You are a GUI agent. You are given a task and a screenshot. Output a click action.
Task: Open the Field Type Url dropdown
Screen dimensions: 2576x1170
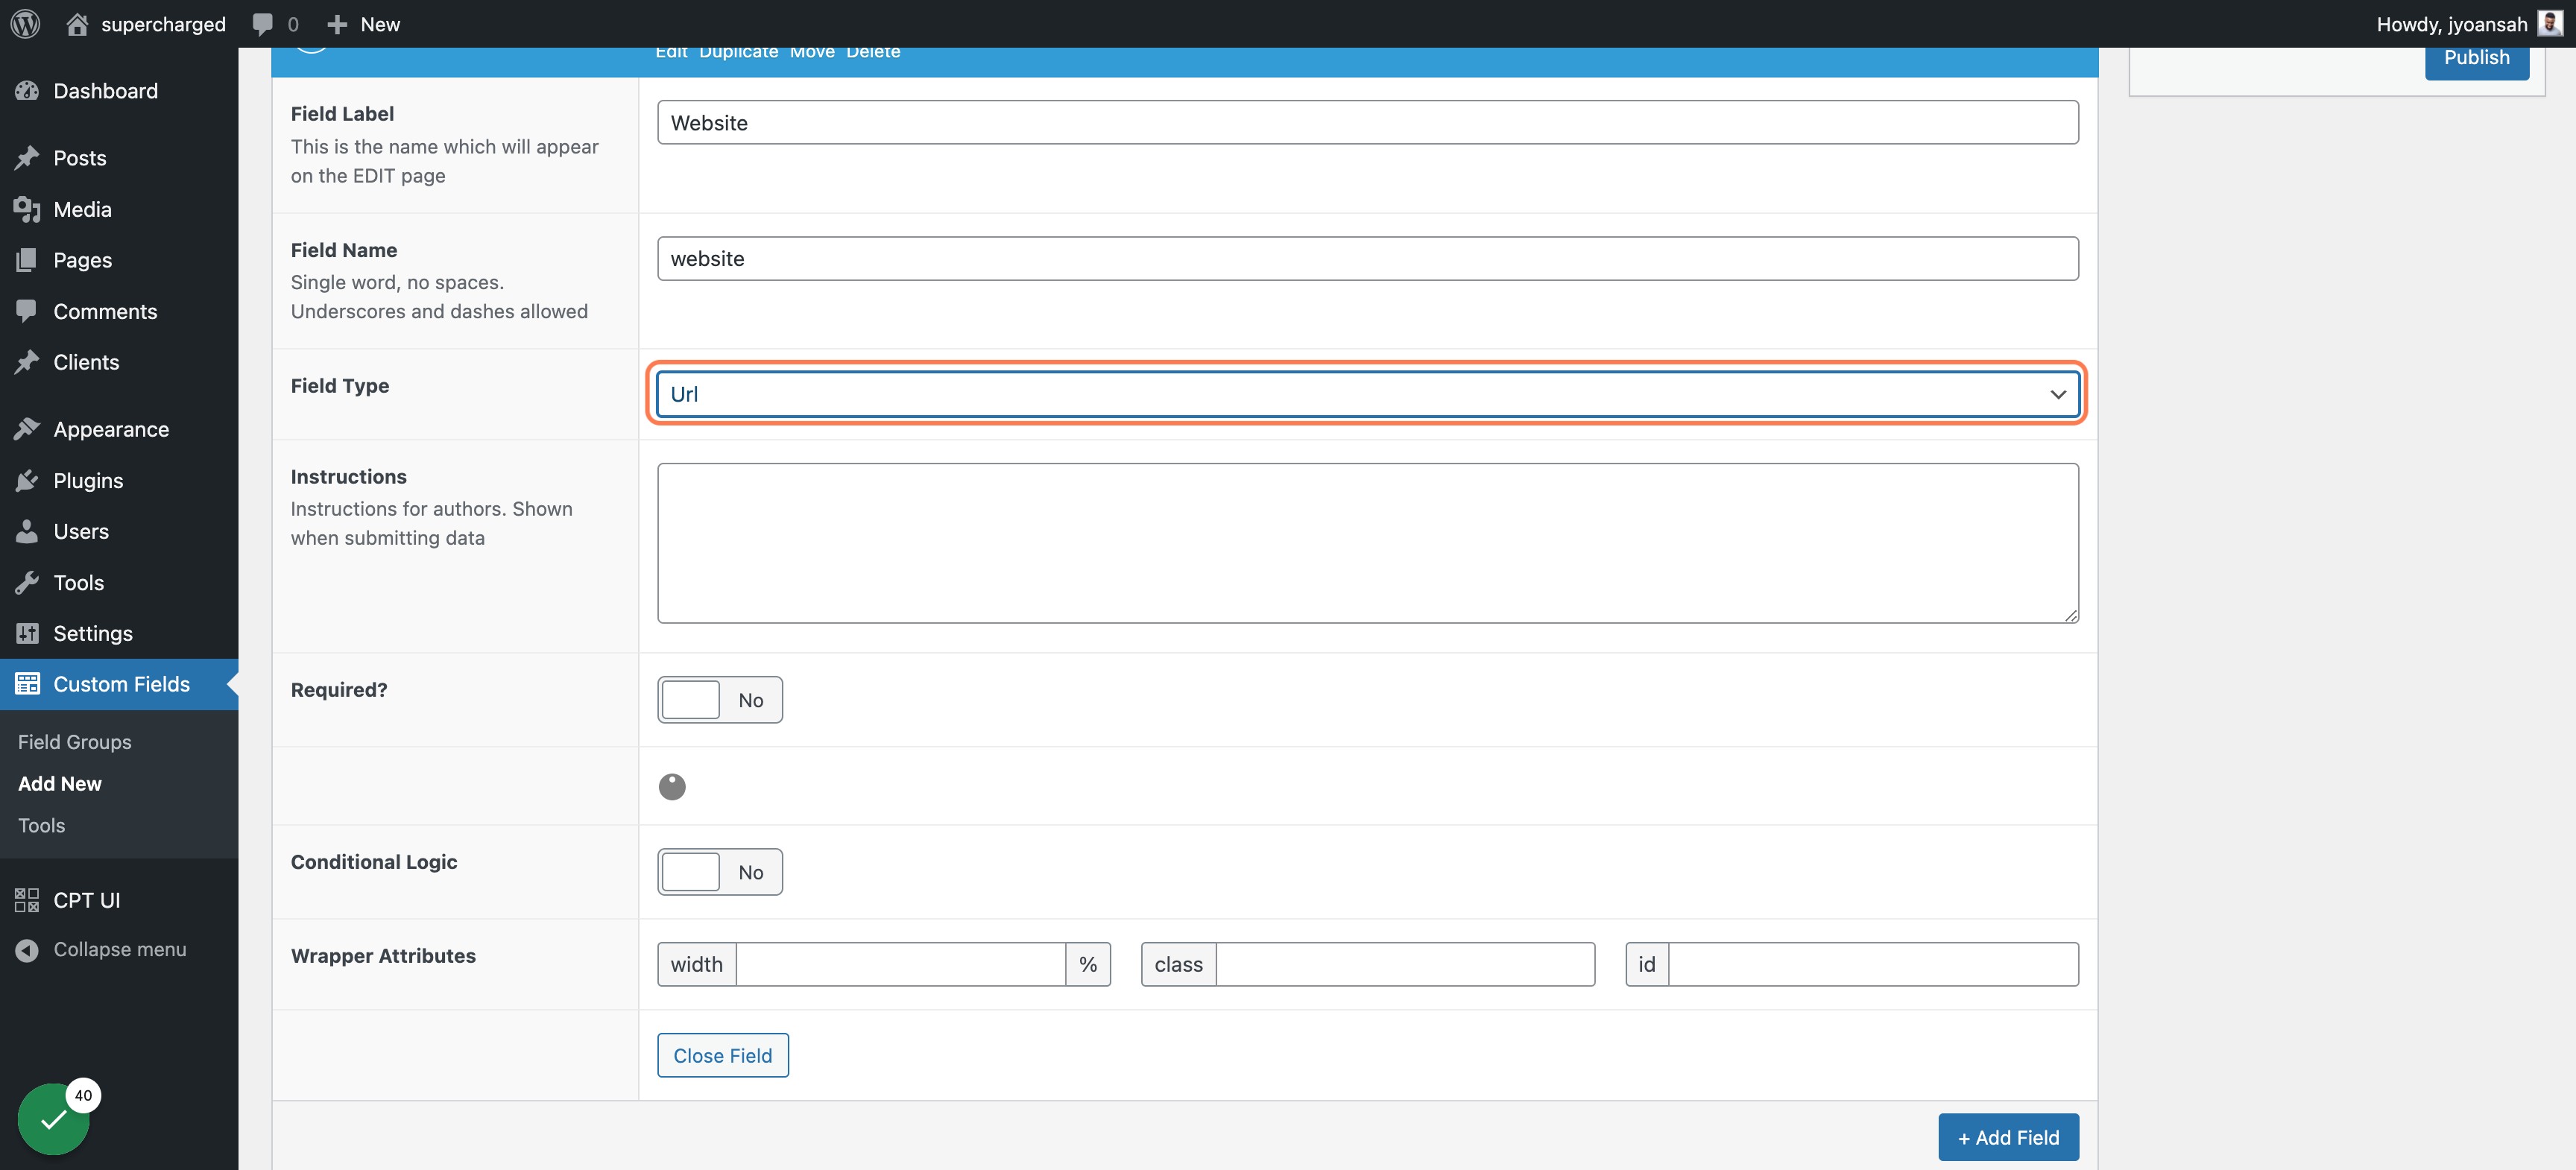pos(1368,394)
